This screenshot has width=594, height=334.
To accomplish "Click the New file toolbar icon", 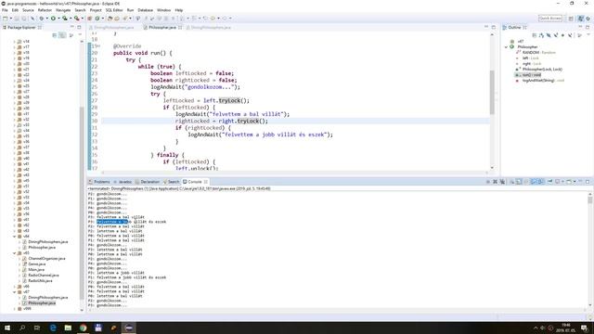I will click(6, 19).
